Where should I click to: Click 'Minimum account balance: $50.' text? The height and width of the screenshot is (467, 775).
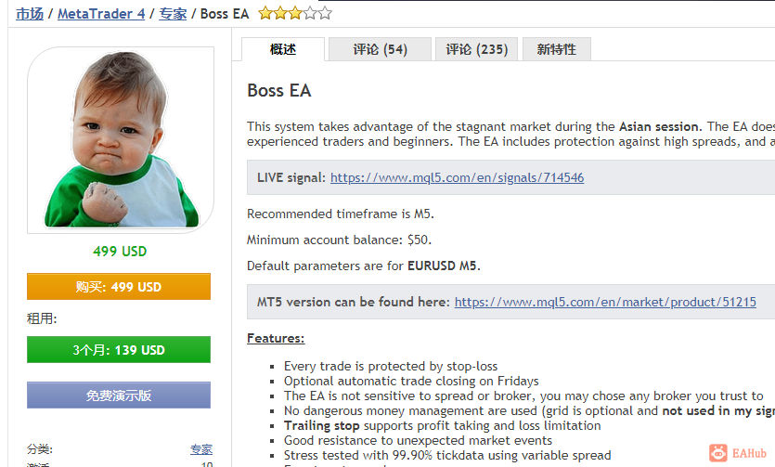coord(340,240)
